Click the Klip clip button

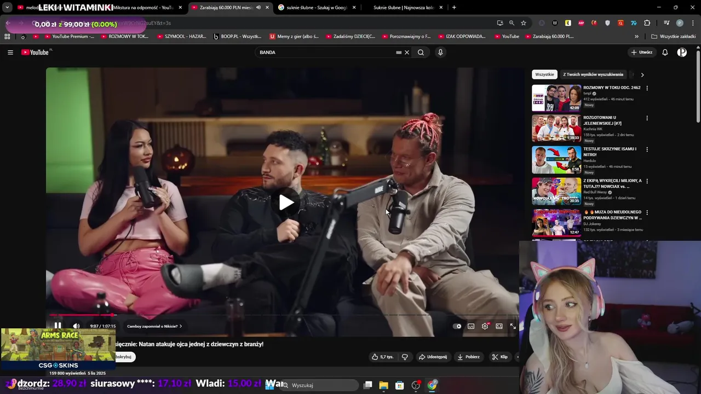point(499,357)
